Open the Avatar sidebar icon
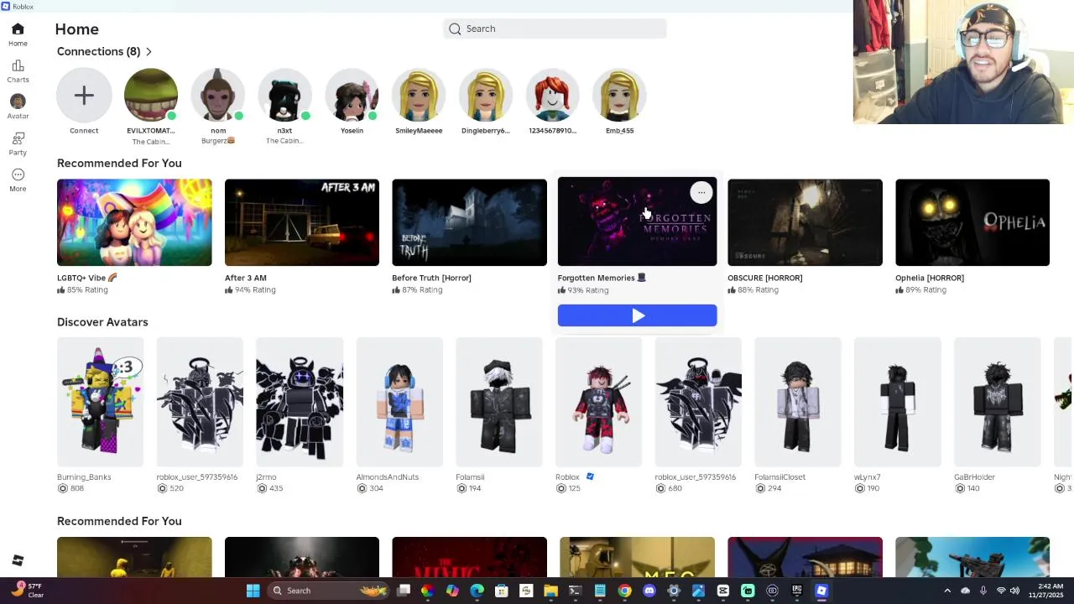This screenshot has height=604, width=1074. 18,107
